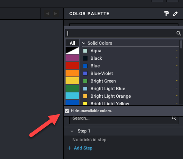Screen dimensions: 183x159
Task: Go to previous with left arrow
Action: (47, 14)
